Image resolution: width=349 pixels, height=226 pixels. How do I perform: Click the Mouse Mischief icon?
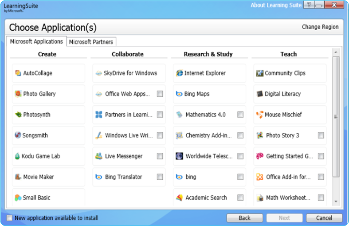pos(260,115)
